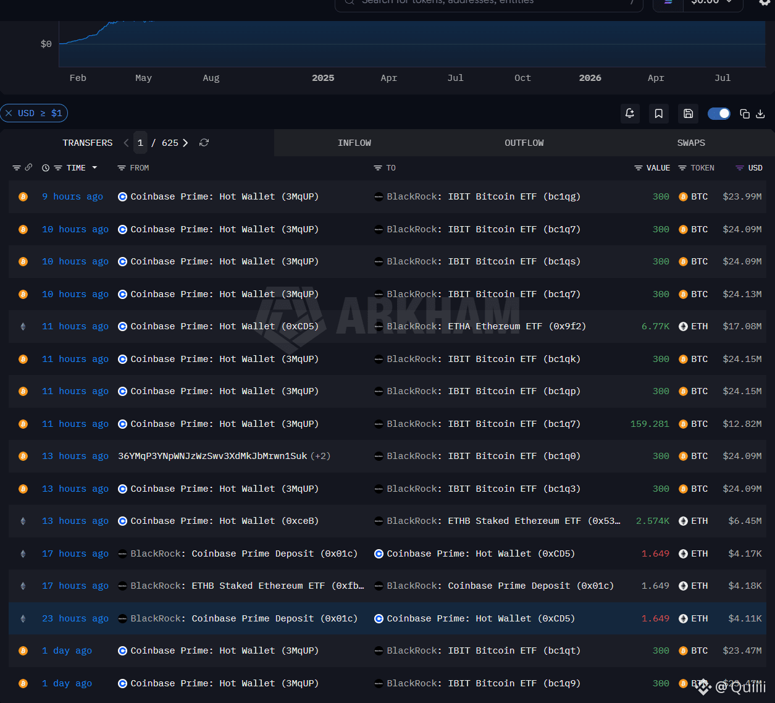Open BlackRock Coinbase Prime Deposit in $4.17K row
Screen dimensions: 775x703
pyautogui.click(x=244, y=554)
